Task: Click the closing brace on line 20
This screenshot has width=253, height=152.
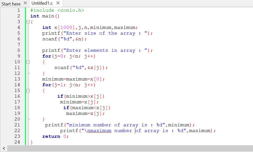Action: click(x=43, y=119)
